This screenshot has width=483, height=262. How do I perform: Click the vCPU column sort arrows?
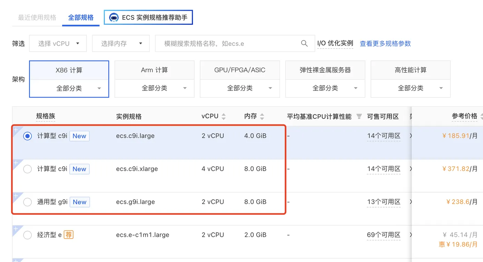click(x=224, y=117)
